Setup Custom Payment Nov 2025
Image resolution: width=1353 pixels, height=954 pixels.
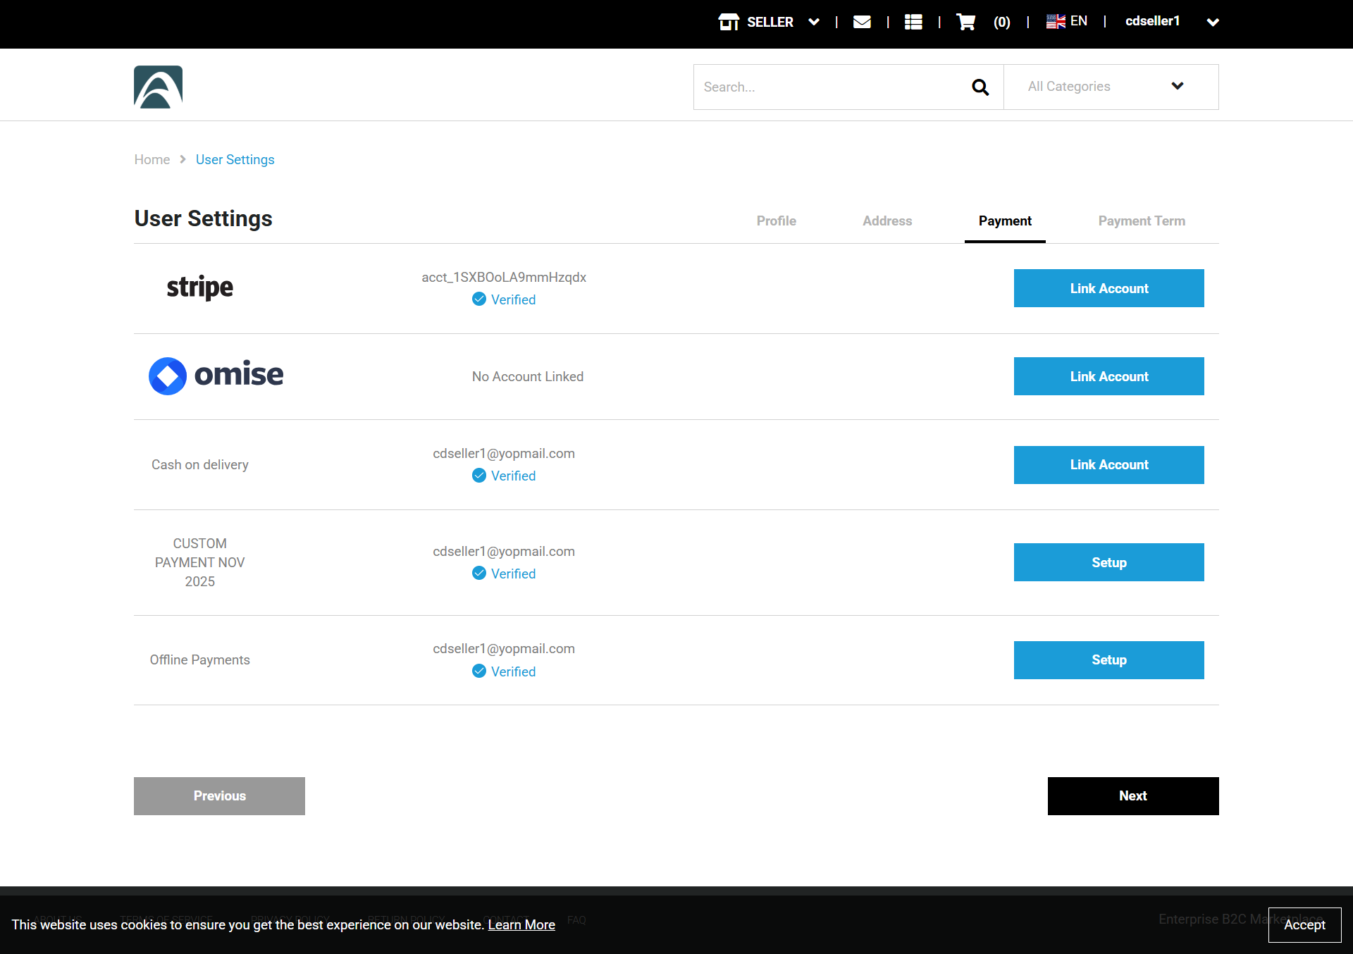(1109, 562)
